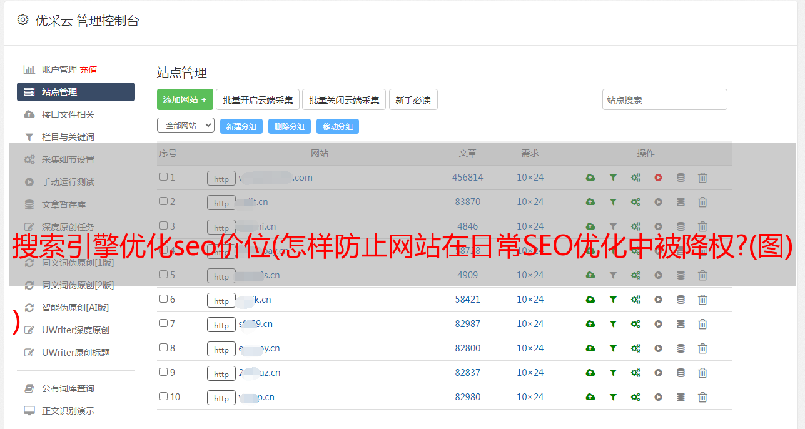The width and height of the screenshot is (805, 429).
Task: Tick the checkbox for site row 8
Action: tap(163, 348)
